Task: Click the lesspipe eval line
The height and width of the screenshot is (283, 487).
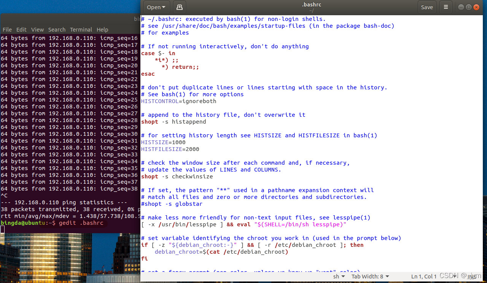Action: [243, 224]
